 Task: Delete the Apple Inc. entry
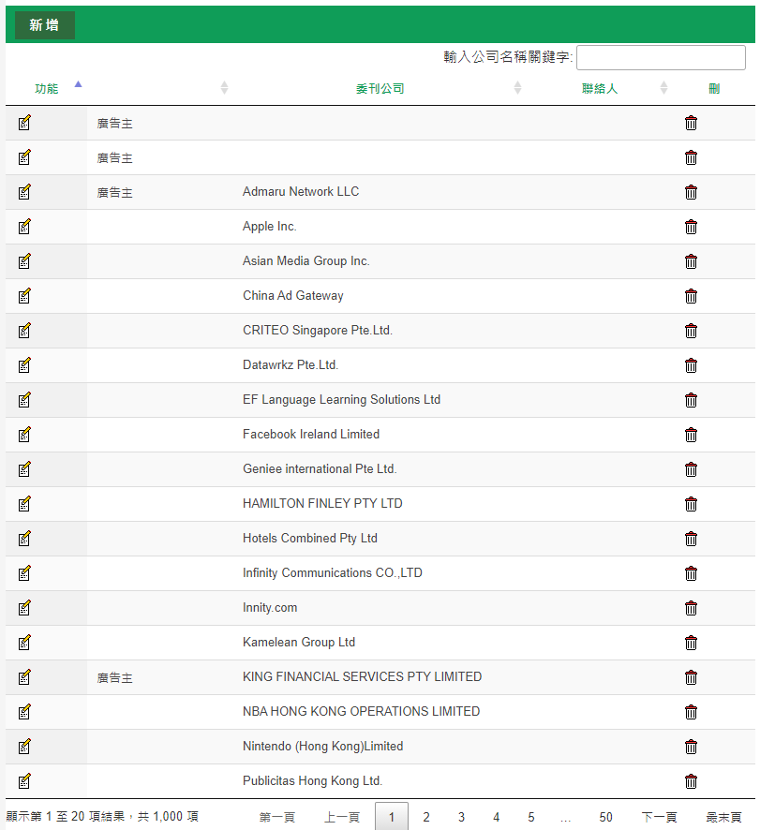click(691, 227)
